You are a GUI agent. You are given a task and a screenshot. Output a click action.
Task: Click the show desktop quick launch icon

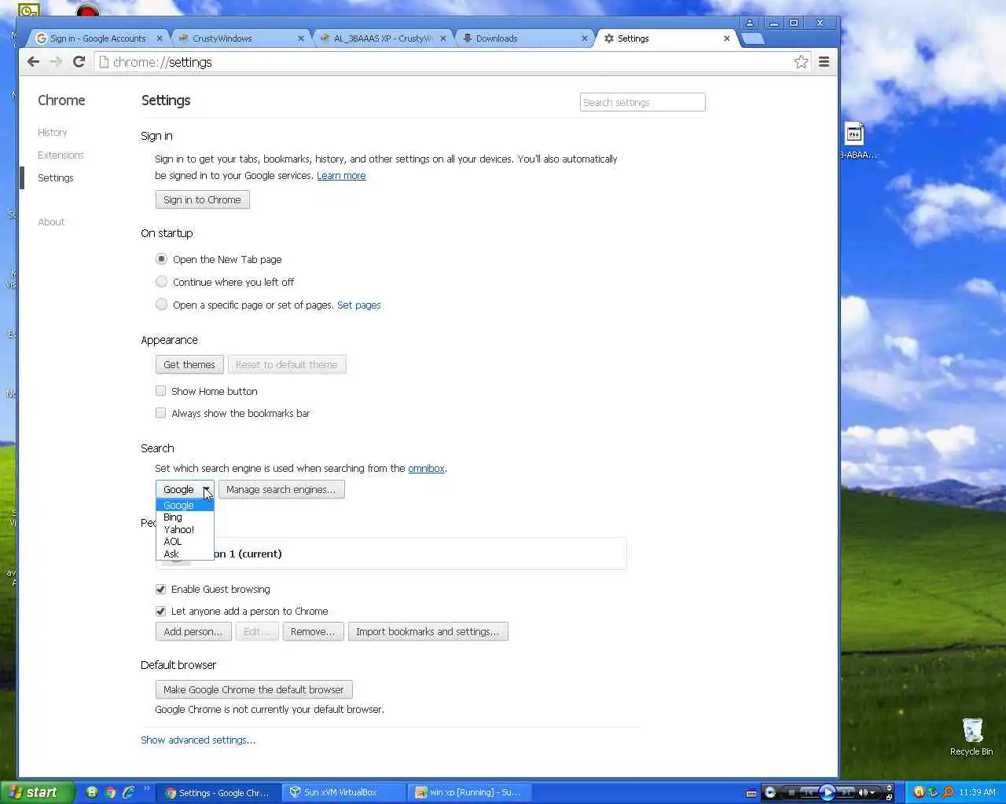pos(92,792)
